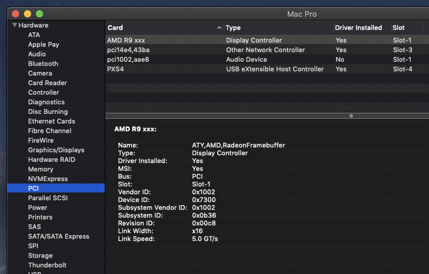Click the yellow minimize window button
Viewport: 429px width, 274px height.
coord(28,13)
